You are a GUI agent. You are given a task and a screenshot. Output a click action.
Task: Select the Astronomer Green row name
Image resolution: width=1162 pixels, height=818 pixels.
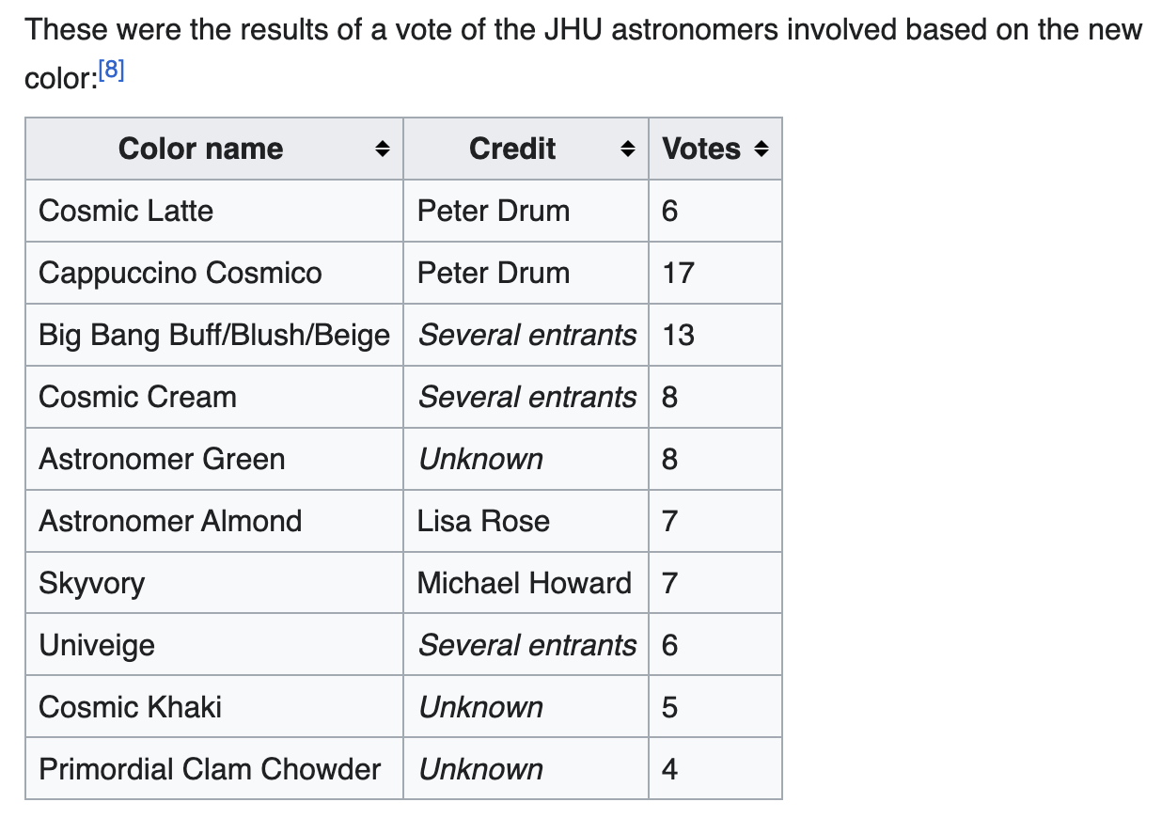tap(162, 459)
